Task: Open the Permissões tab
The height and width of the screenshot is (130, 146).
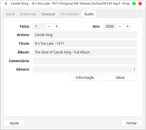Action: point(70,14)
